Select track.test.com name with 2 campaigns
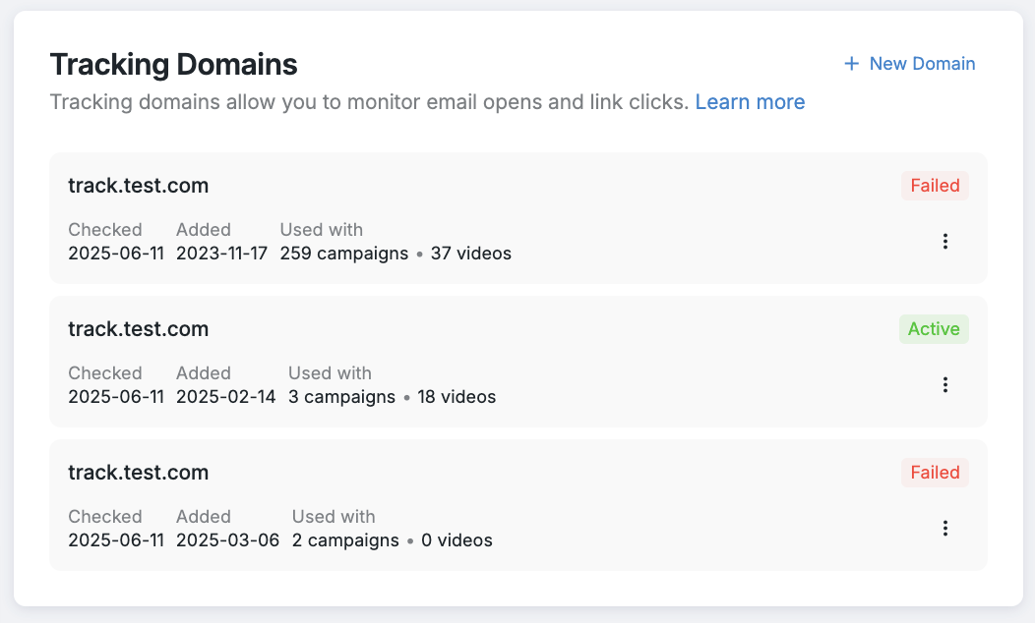The width and height of the screenshot is (1035, 623). [138, 473]
